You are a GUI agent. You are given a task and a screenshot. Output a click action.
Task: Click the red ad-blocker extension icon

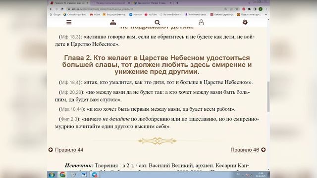click(x=244, y=9)
